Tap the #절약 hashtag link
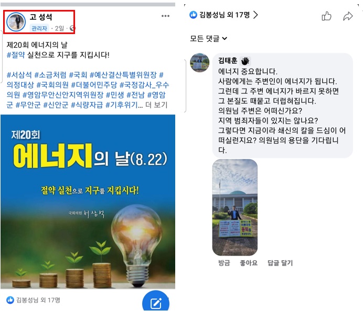This screenshot has height=311, width=363. point(16,55)
